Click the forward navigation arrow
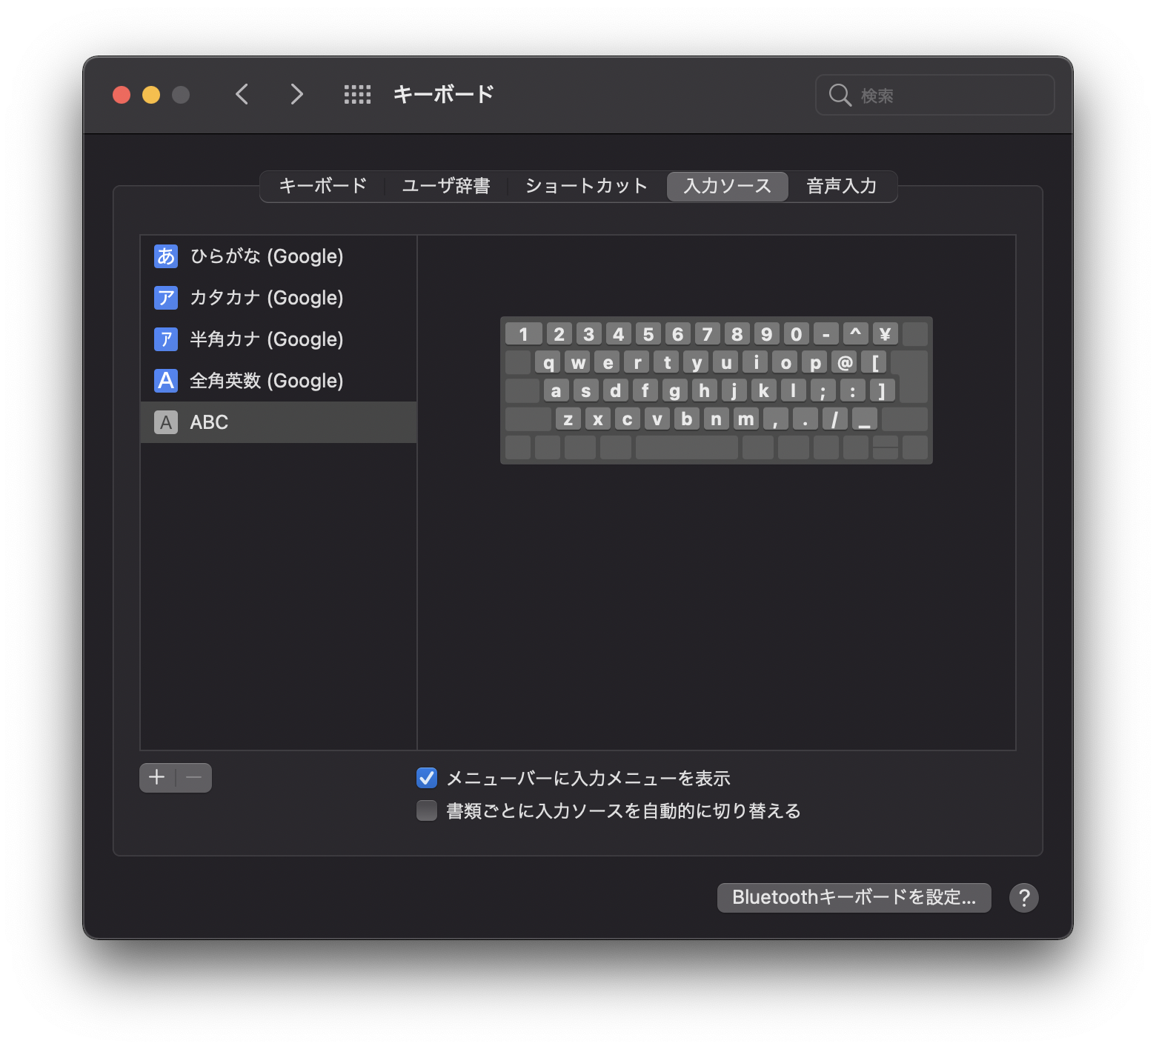The height and width of the screenshot is (1049, 1156). click(x=296, y=94)
